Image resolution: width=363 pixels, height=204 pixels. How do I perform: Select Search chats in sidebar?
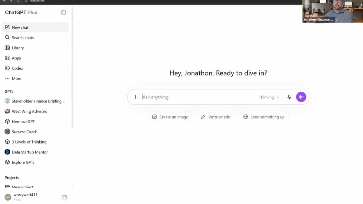[35, 37]
